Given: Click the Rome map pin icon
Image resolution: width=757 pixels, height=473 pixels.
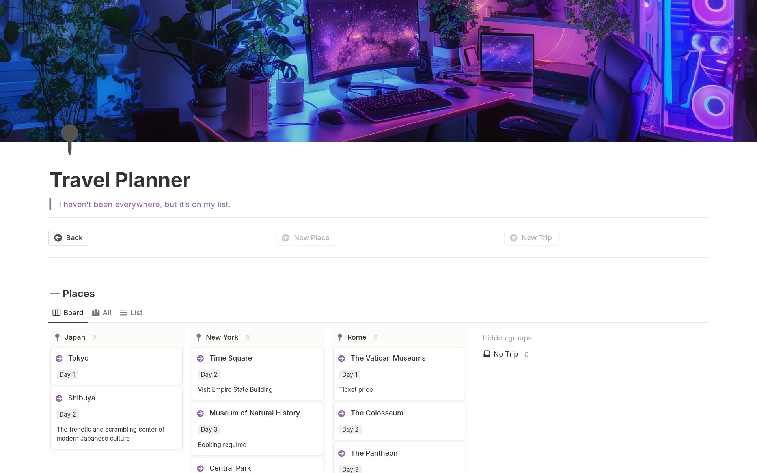Looking at the screenshot, I should (340, 337).
